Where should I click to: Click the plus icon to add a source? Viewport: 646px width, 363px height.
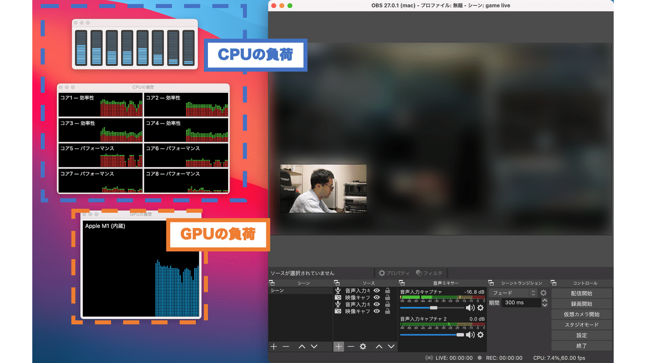point(339,347)
